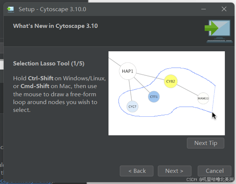Click the yellow CYB2 node
The width and height of the screenshot is (236, 184).
170,81
